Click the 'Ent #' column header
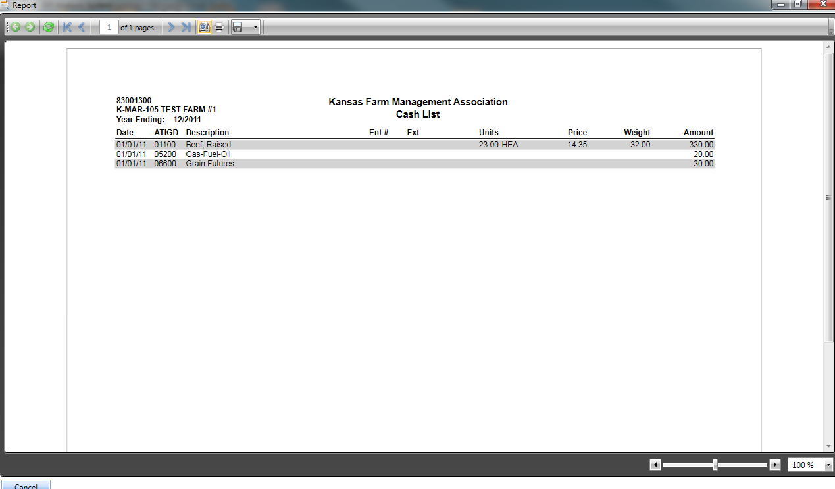Viewport: 835px width, 489px height. point(379,133)
